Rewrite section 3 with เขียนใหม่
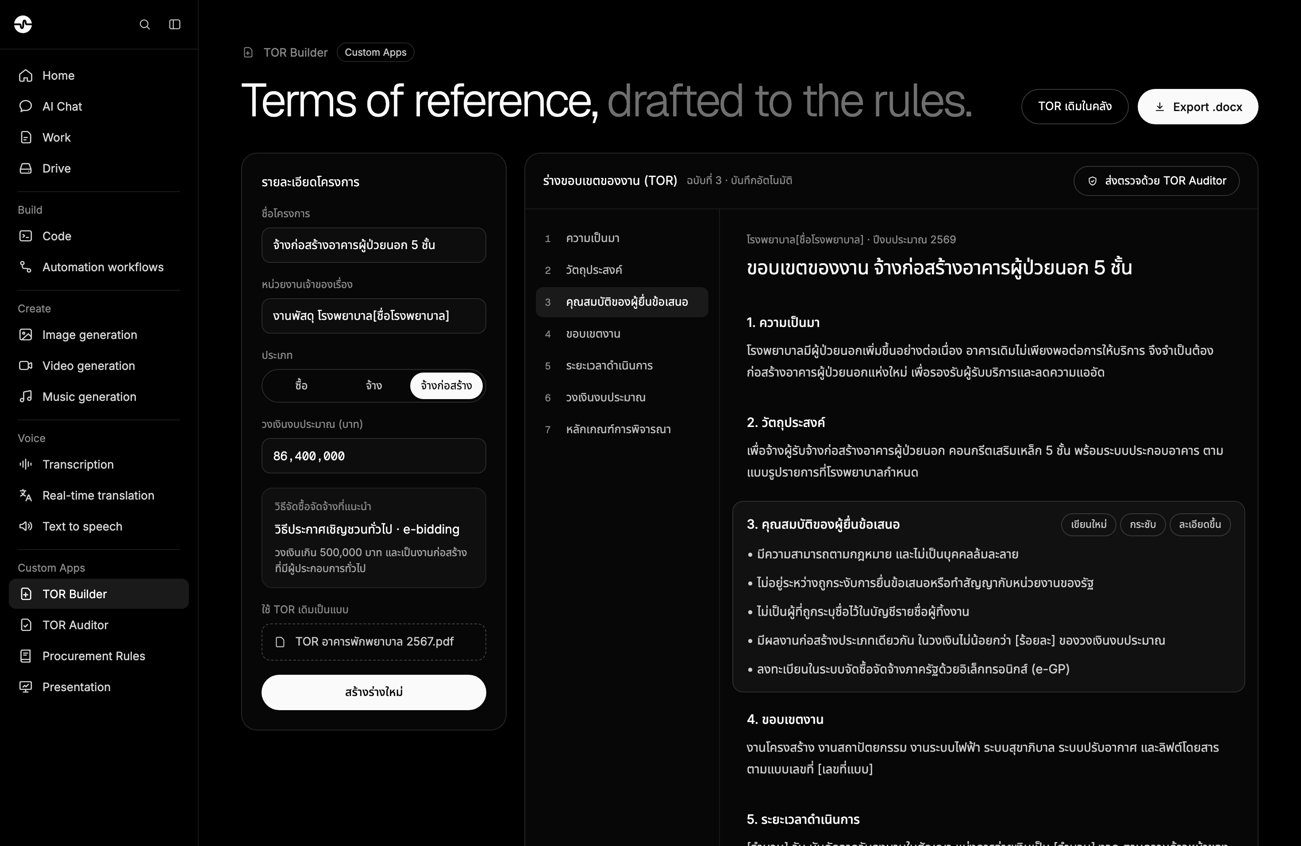The width and height of the screenshot is (1301, 846). pyautogui.click(x=1088, y=525)
